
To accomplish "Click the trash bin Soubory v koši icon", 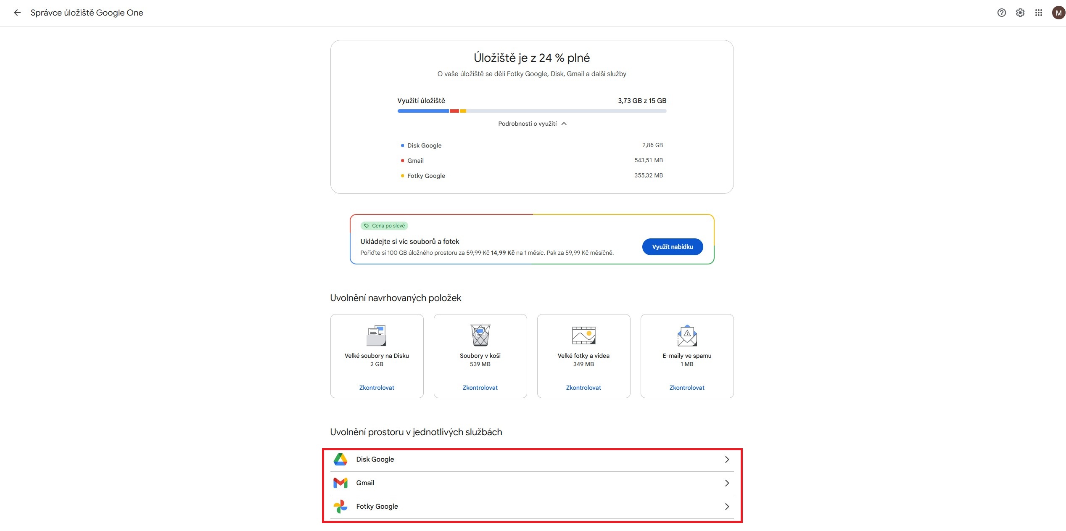I will [x=480, y=335].
